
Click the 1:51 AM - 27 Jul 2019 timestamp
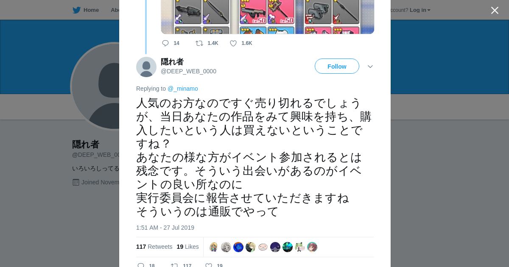pos(165,228)
